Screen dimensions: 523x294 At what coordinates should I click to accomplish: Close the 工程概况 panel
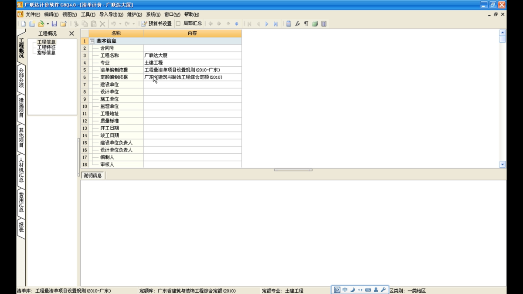coord(71,34)
